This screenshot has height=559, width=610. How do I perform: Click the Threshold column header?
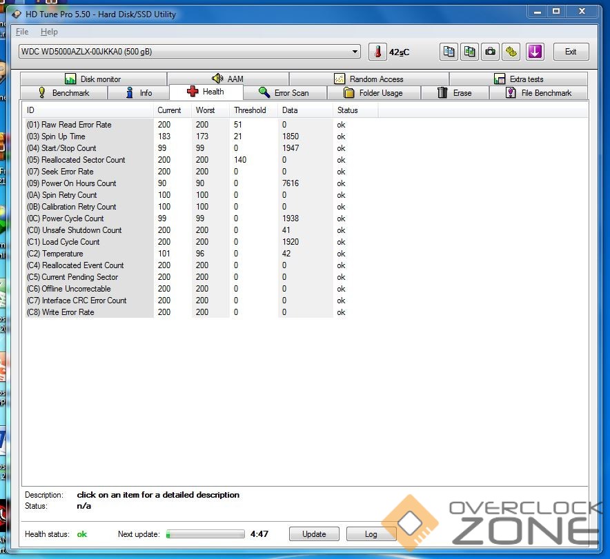pos(254,110)
